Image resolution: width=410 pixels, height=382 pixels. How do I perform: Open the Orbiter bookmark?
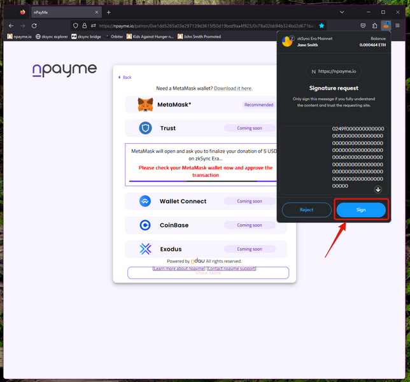click(x=114, y=36)
